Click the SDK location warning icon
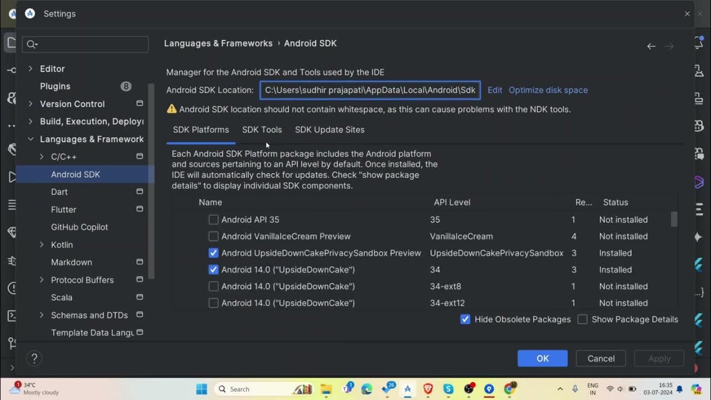The width and height of the screenshot is (711, 400). [172, 109]
